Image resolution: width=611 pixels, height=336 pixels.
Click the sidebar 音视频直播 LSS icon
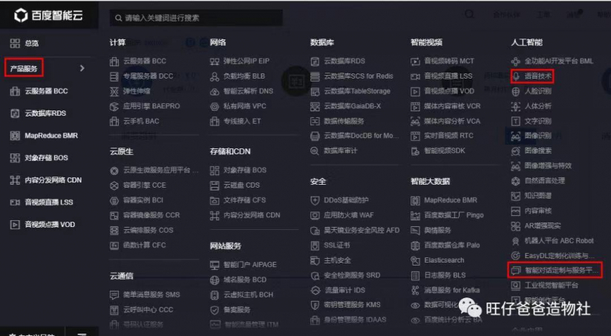pos(15,202)
